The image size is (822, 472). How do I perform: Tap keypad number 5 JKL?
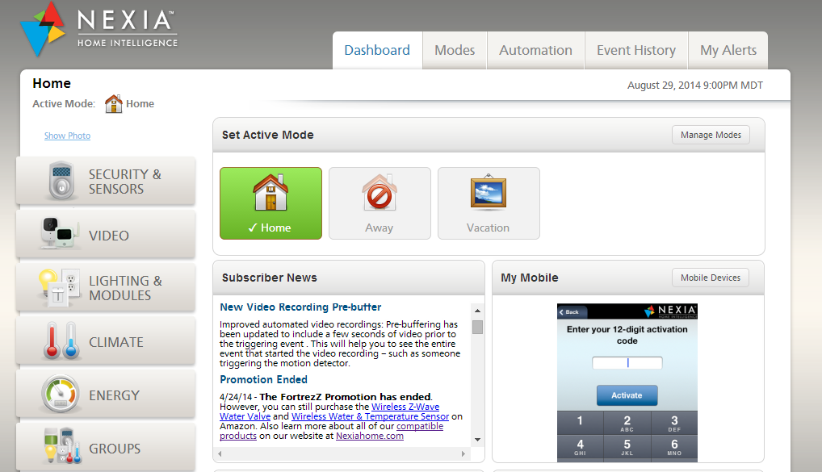pos(627,446)
